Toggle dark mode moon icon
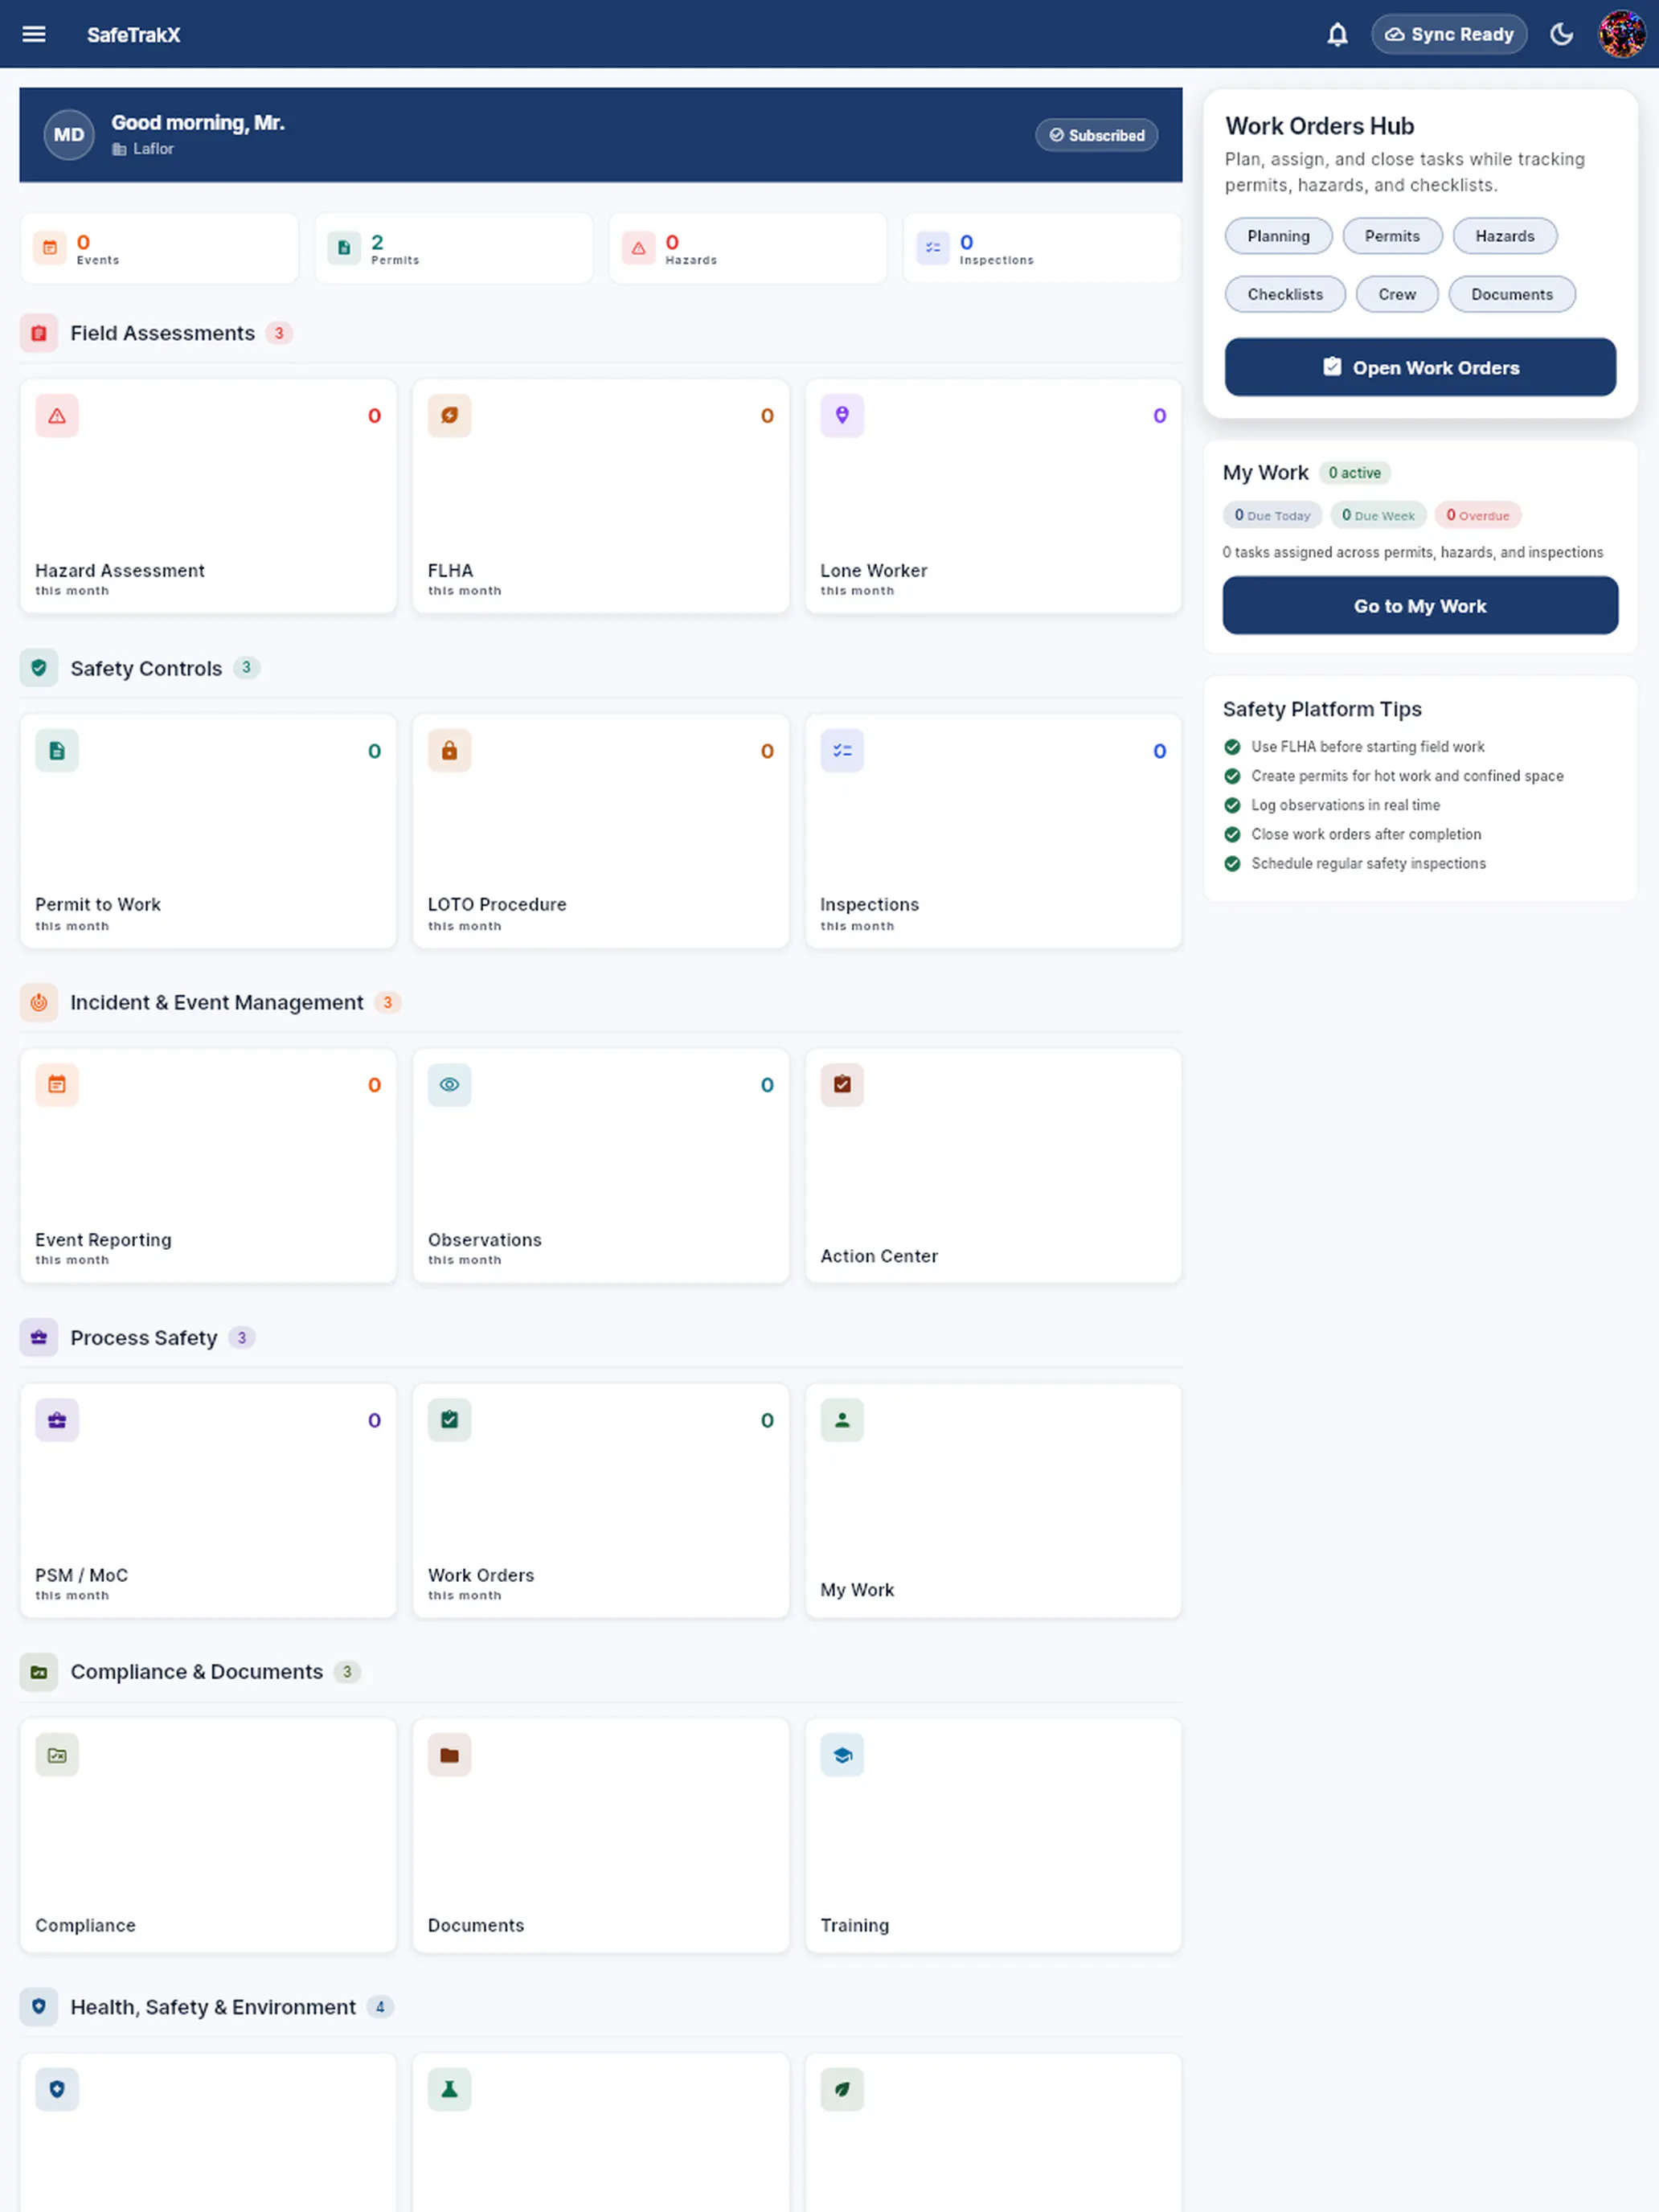Screen dimensions: 1659x2212 tap(1561, 35)
